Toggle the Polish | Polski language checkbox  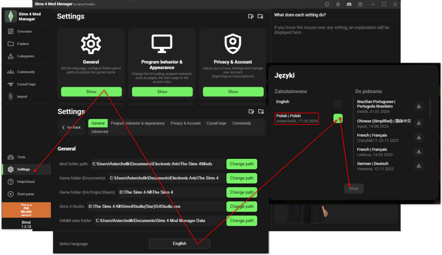click(x=338, y=119)
